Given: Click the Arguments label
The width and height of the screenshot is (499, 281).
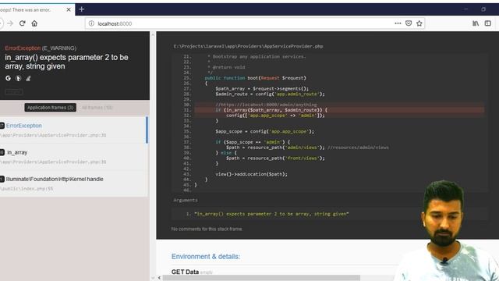Looking at the screenshot, I should tap(186, 200).
